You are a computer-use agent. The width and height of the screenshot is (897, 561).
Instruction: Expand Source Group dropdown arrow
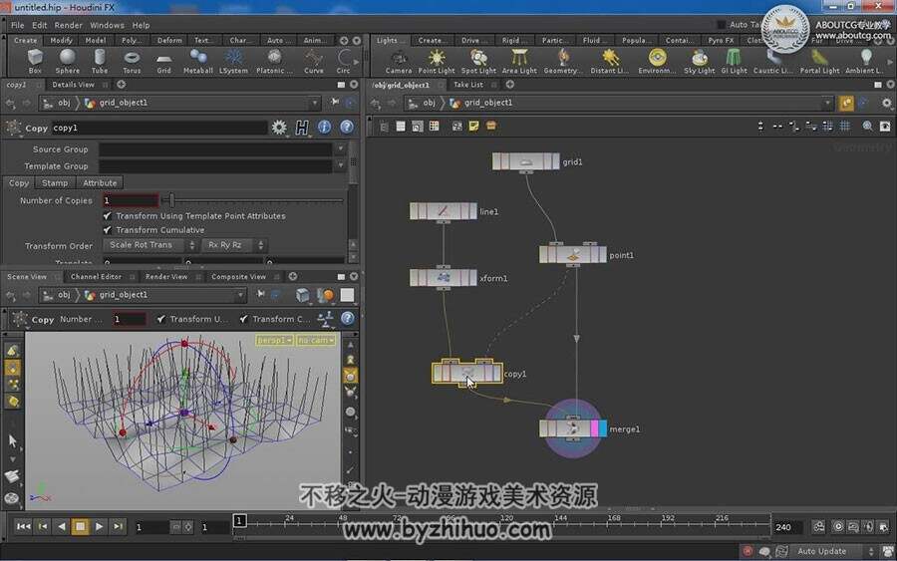(341, 148)
